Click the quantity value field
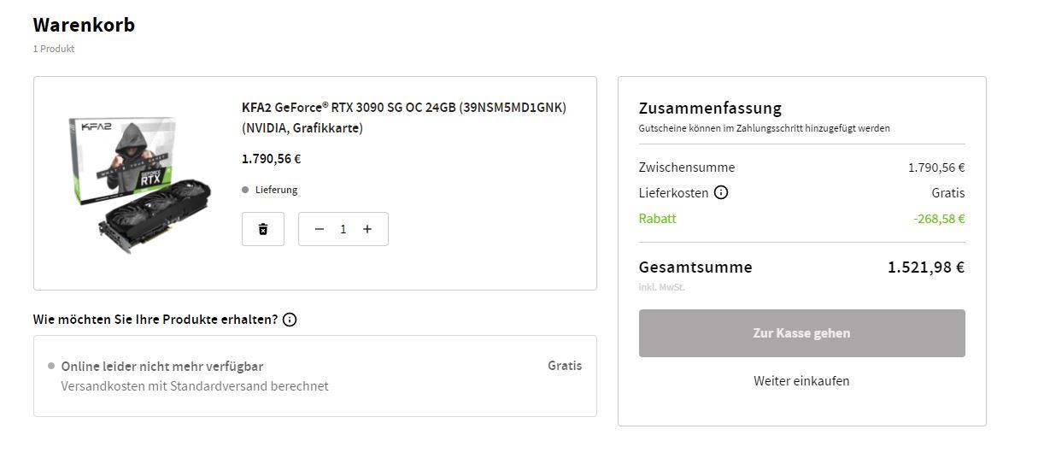 (x=343, y=229)
